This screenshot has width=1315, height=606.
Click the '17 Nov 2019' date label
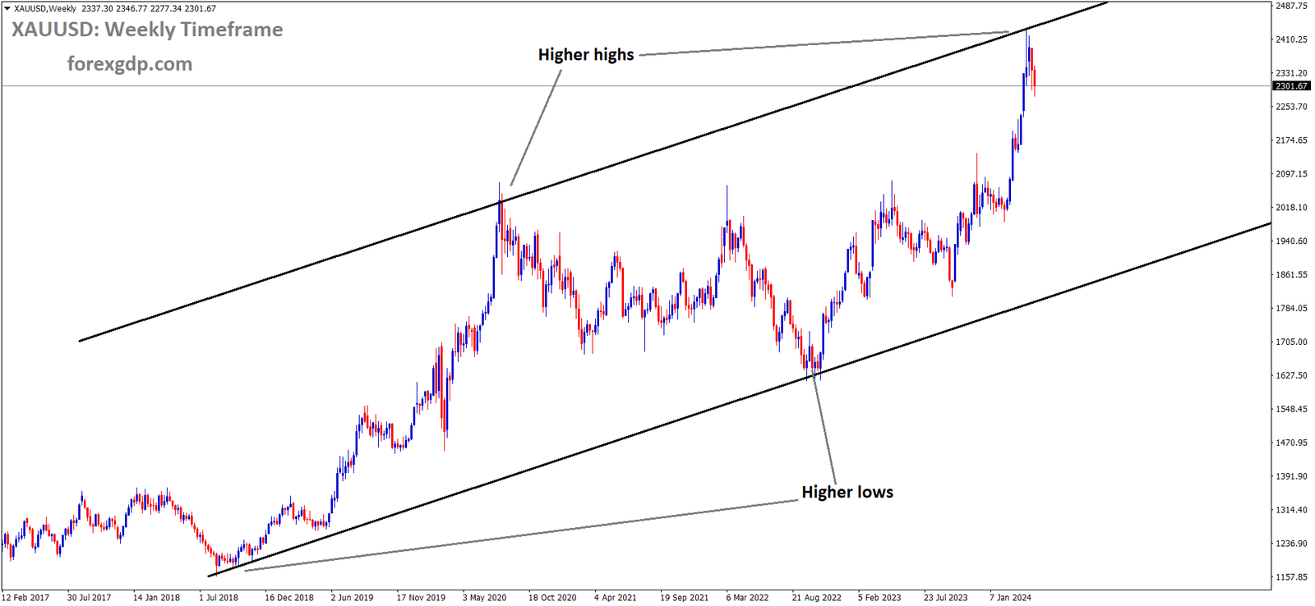coord(421,598)
